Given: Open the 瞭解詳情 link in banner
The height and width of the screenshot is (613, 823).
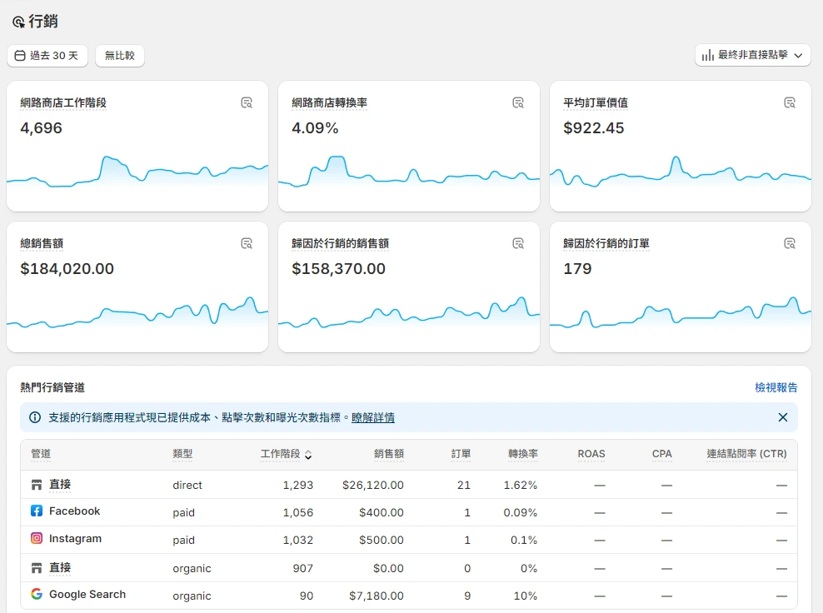Looking at the screenshot, I should click(372, 417).
